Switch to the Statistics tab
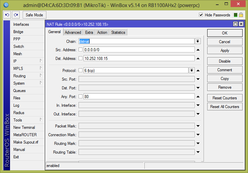The width and height of the screenshot is (248, 173). (x=118, y=32)
